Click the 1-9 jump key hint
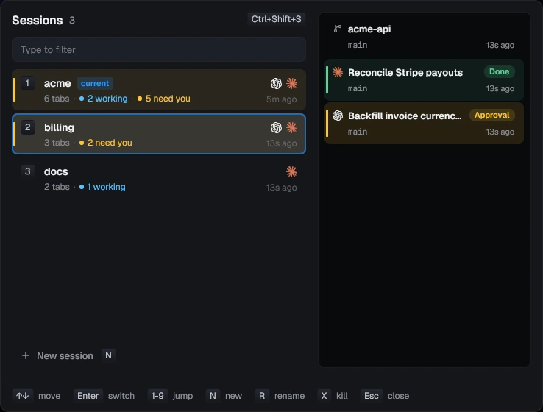The image size is (543, 412). coord(157,395)
